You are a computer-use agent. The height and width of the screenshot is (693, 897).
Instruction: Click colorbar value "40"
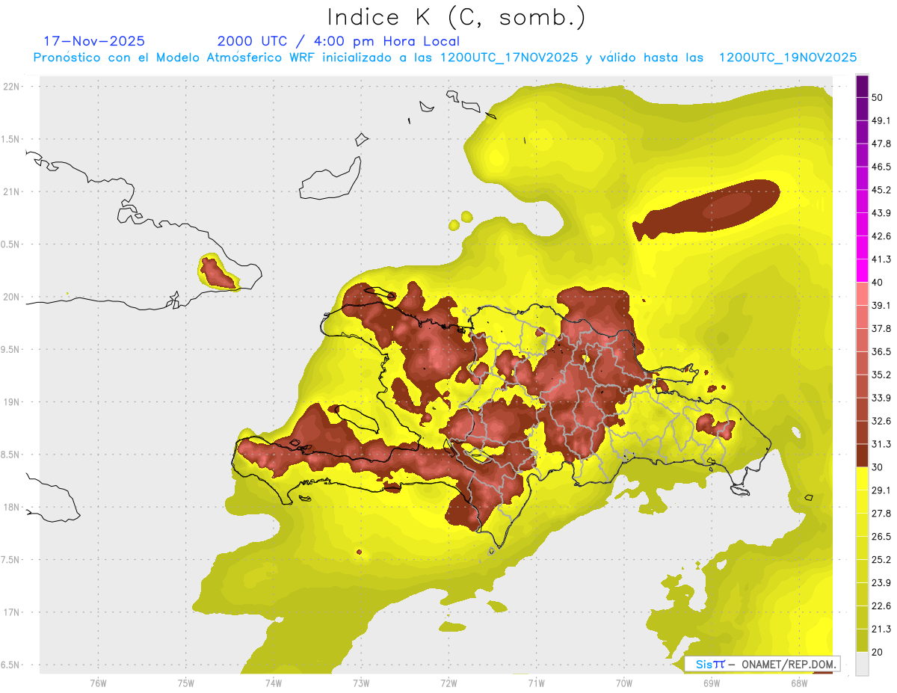coord(878,283)
